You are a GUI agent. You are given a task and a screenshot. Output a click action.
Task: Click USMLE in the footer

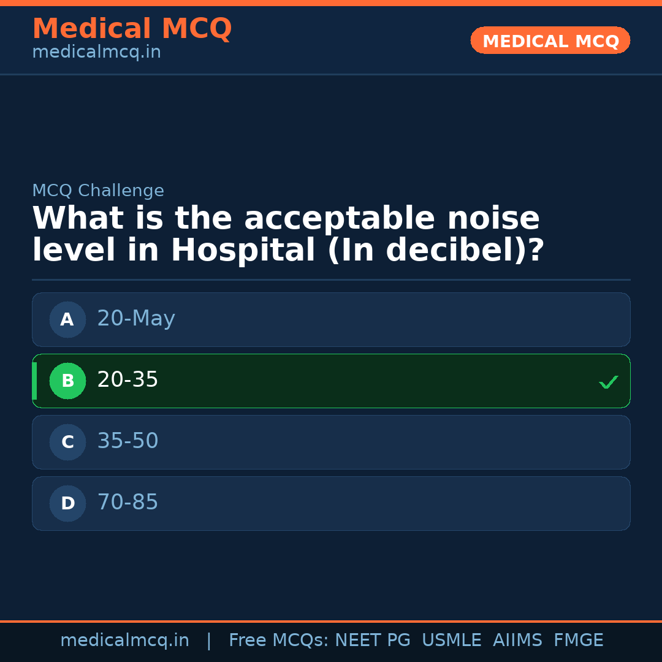point(451,641)
